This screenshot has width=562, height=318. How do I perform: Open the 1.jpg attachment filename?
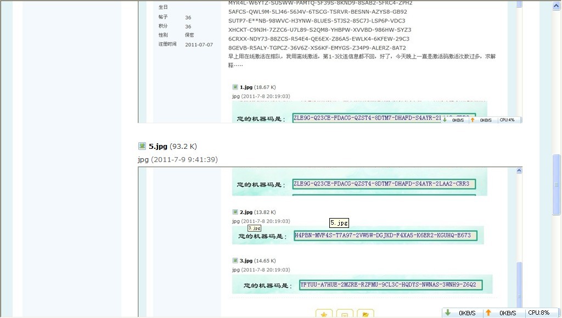246,87
